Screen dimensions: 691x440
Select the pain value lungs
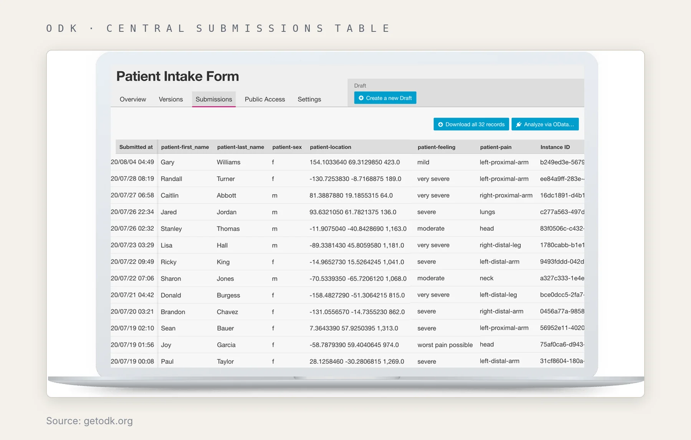(x=487, y=212)
